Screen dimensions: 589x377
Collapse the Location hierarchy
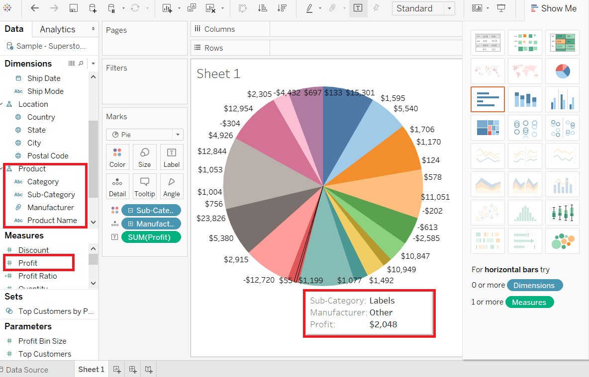(1, 104)
